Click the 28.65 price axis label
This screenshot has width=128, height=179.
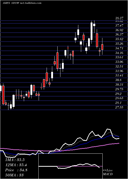pos(119,98)
